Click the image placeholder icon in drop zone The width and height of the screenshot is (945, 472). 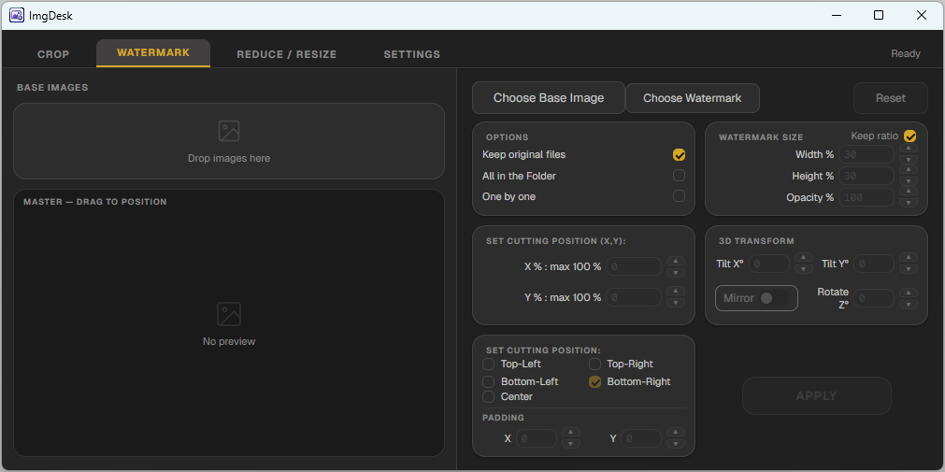pyautogui.click(x=229, y=131)
